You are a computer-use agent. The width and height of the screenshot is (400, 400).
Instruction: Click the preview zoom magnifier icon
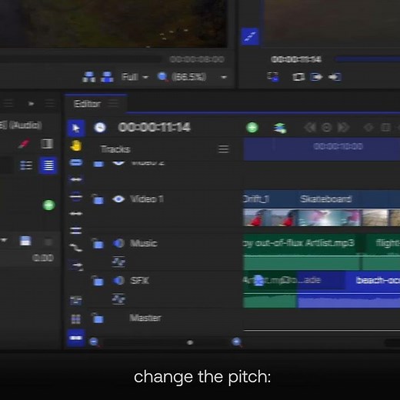(163, 77)
